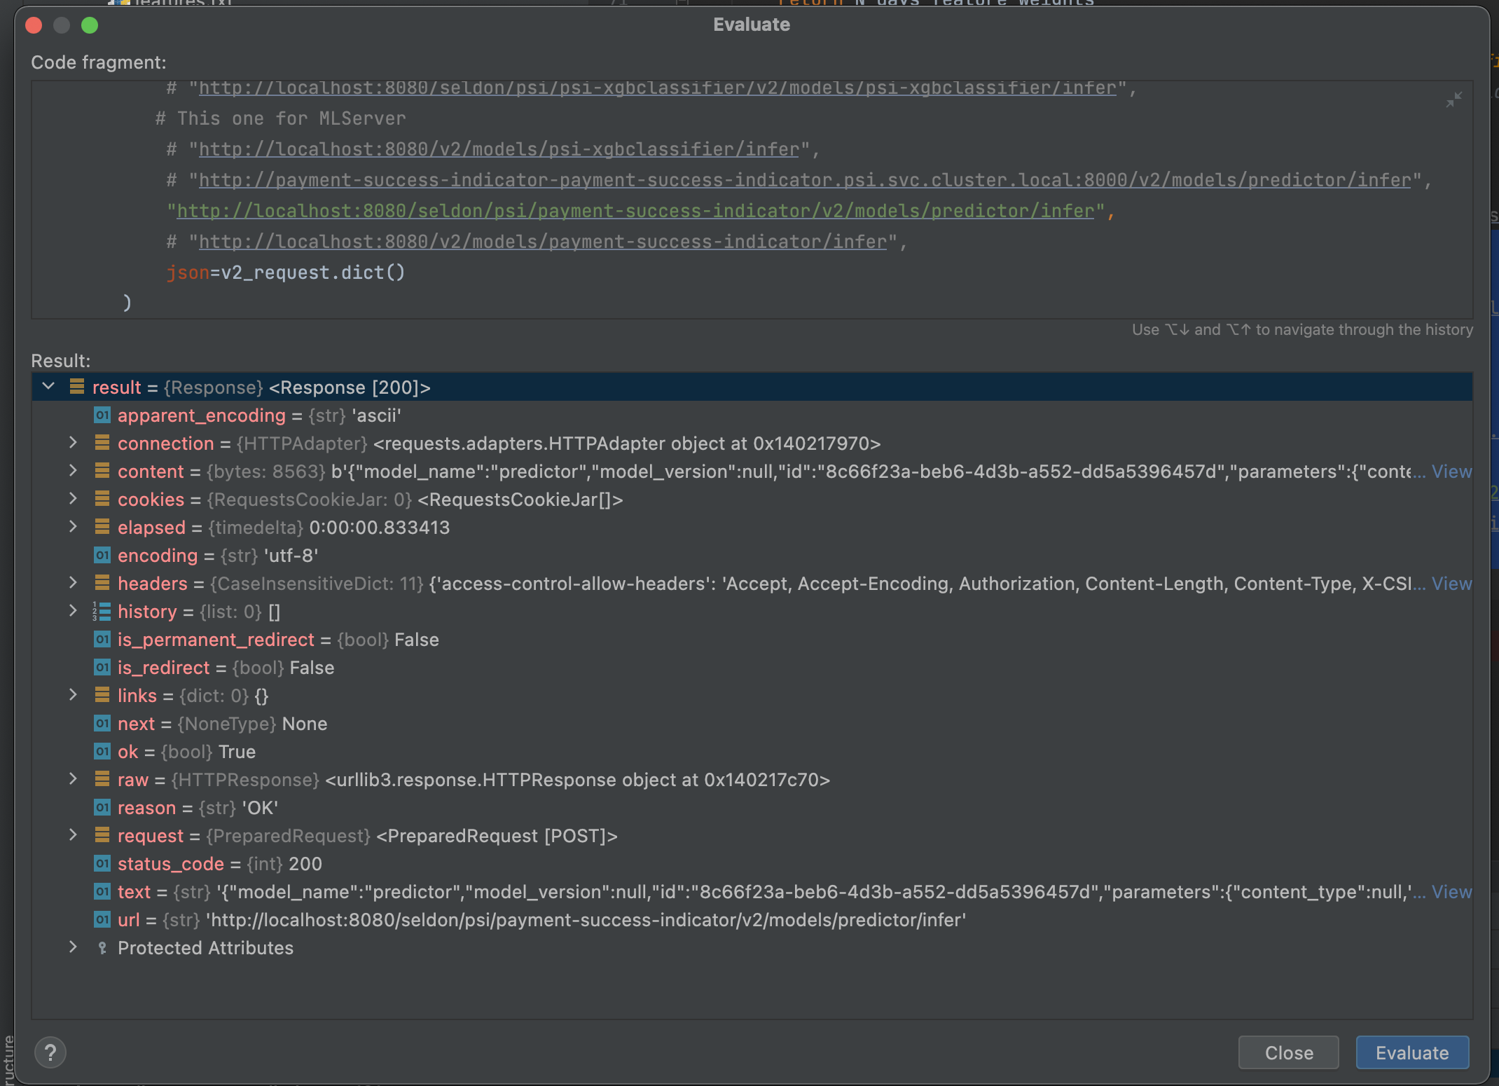Viewport: 1499px width, 1086px height.
Task: Click the key icon beside Protected Attributes
Action: pyautogui.click(x=102, y=948)
